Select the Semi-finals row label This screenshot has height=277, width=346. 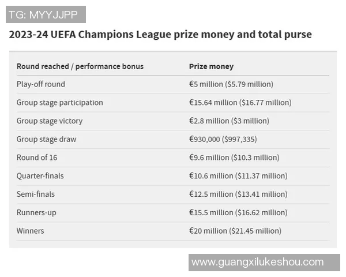point(36,194)
